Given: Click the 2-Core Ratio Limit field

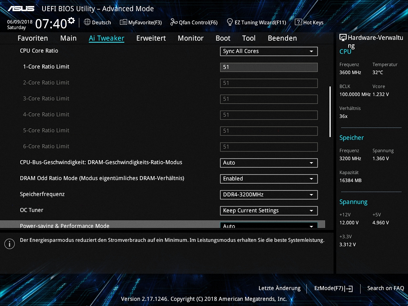Looking at the screenshot, I should pyautogui.click(x=269, y=83).
